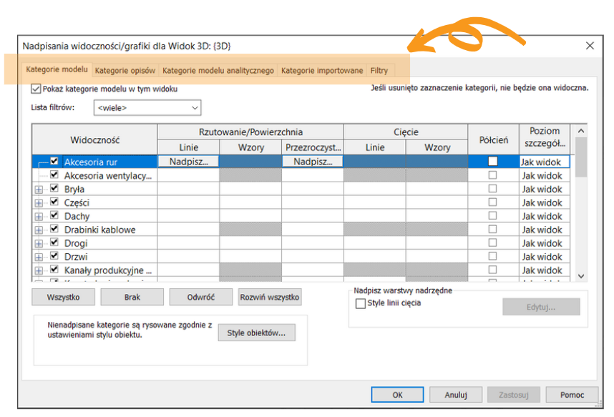Click Rozwiń wszystko button
614x417 pixels.
pos(270,297)
